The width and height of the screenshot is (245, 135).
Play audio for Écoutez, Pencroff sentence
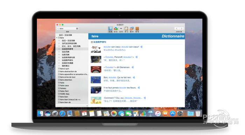(x=136, y=57)
